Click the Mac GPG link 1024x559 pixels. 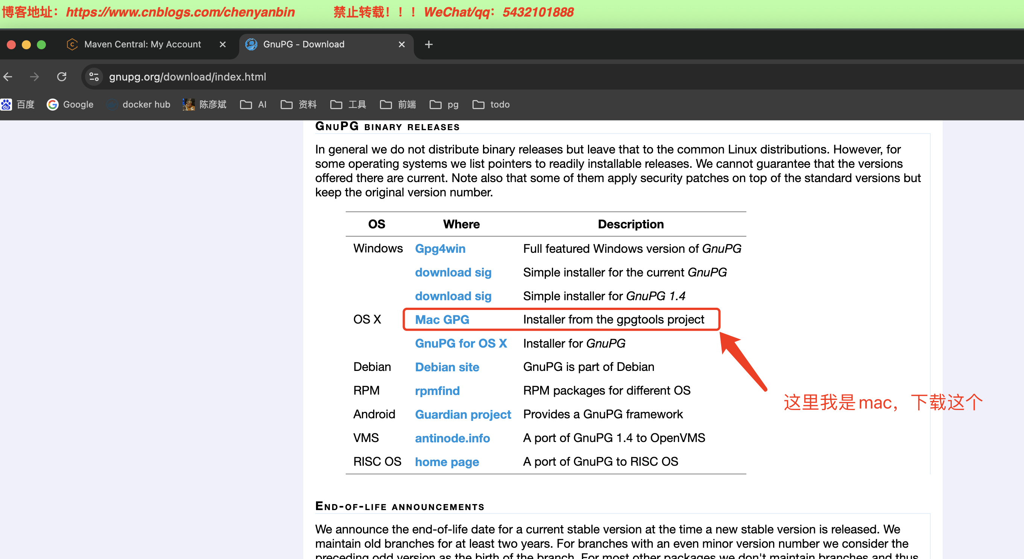[x=442, y=320]
